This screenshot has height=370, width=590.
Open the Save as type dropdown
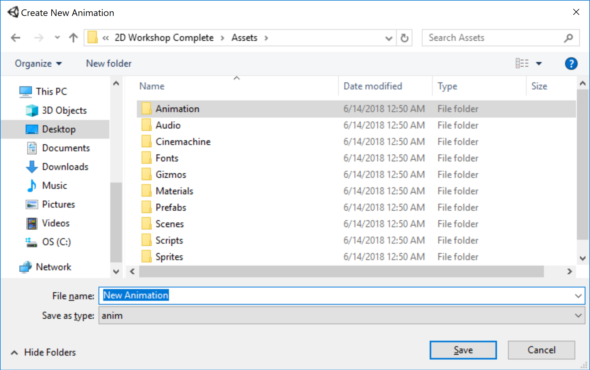578,316
